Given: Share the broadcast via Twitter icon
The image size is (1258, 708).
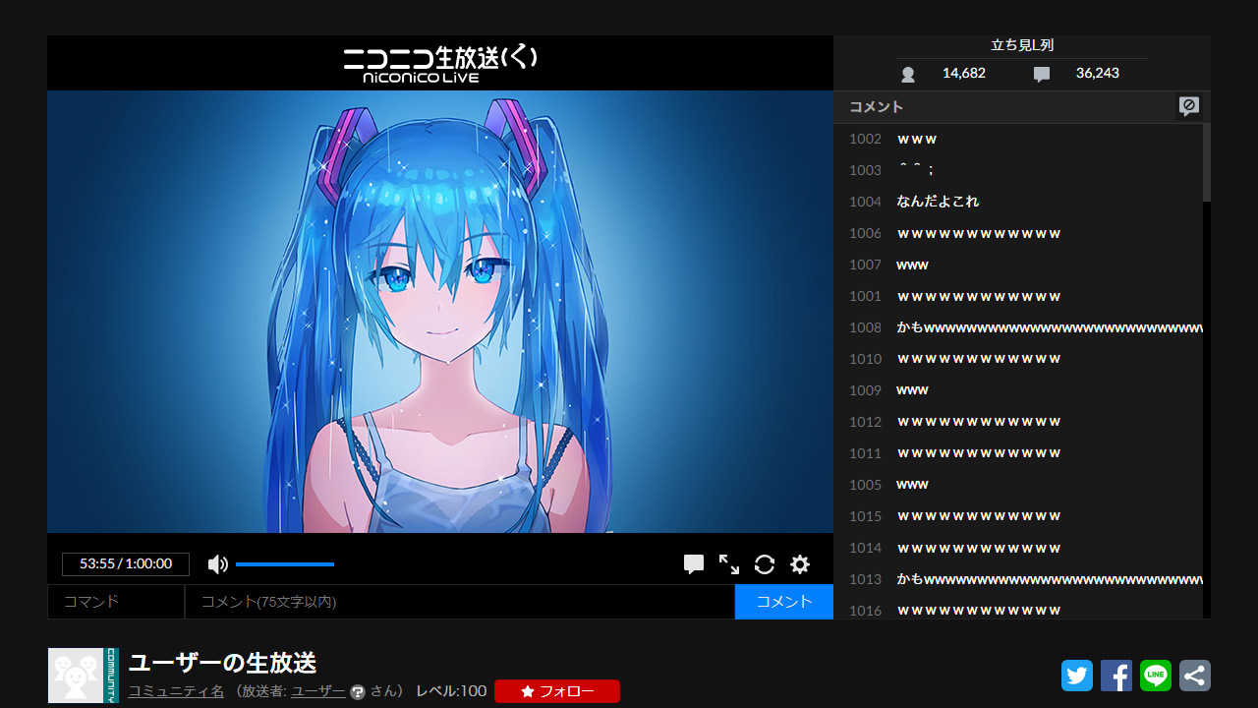Looking at the screenshot, I should coord(1076,676).
